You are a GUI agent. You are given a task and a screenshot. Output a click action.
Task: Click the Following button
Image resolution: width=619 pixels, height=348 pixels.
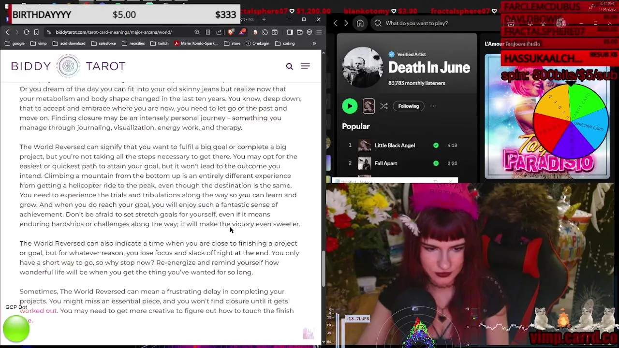coord(409,106)
